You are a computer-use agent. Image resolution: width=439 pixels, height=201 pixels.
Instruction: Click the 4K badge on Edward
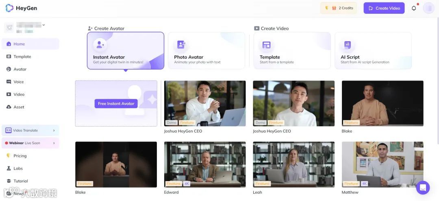coord(187,184)
